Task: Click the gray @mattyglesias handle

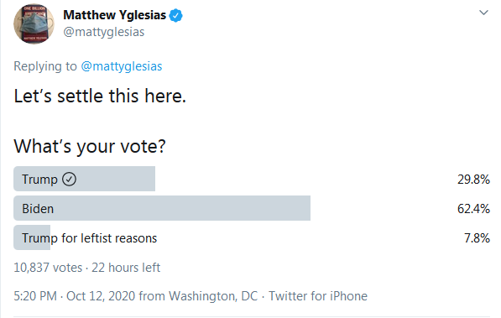Action: click(x=104, y=32)
